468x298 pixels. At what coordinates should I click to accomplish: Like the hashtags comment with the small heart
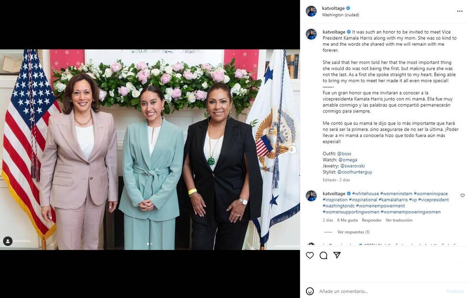462,196
